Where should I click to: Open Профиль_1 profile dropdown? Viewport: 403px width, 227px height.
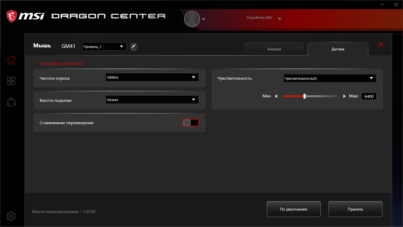click(x=104, y=47)
